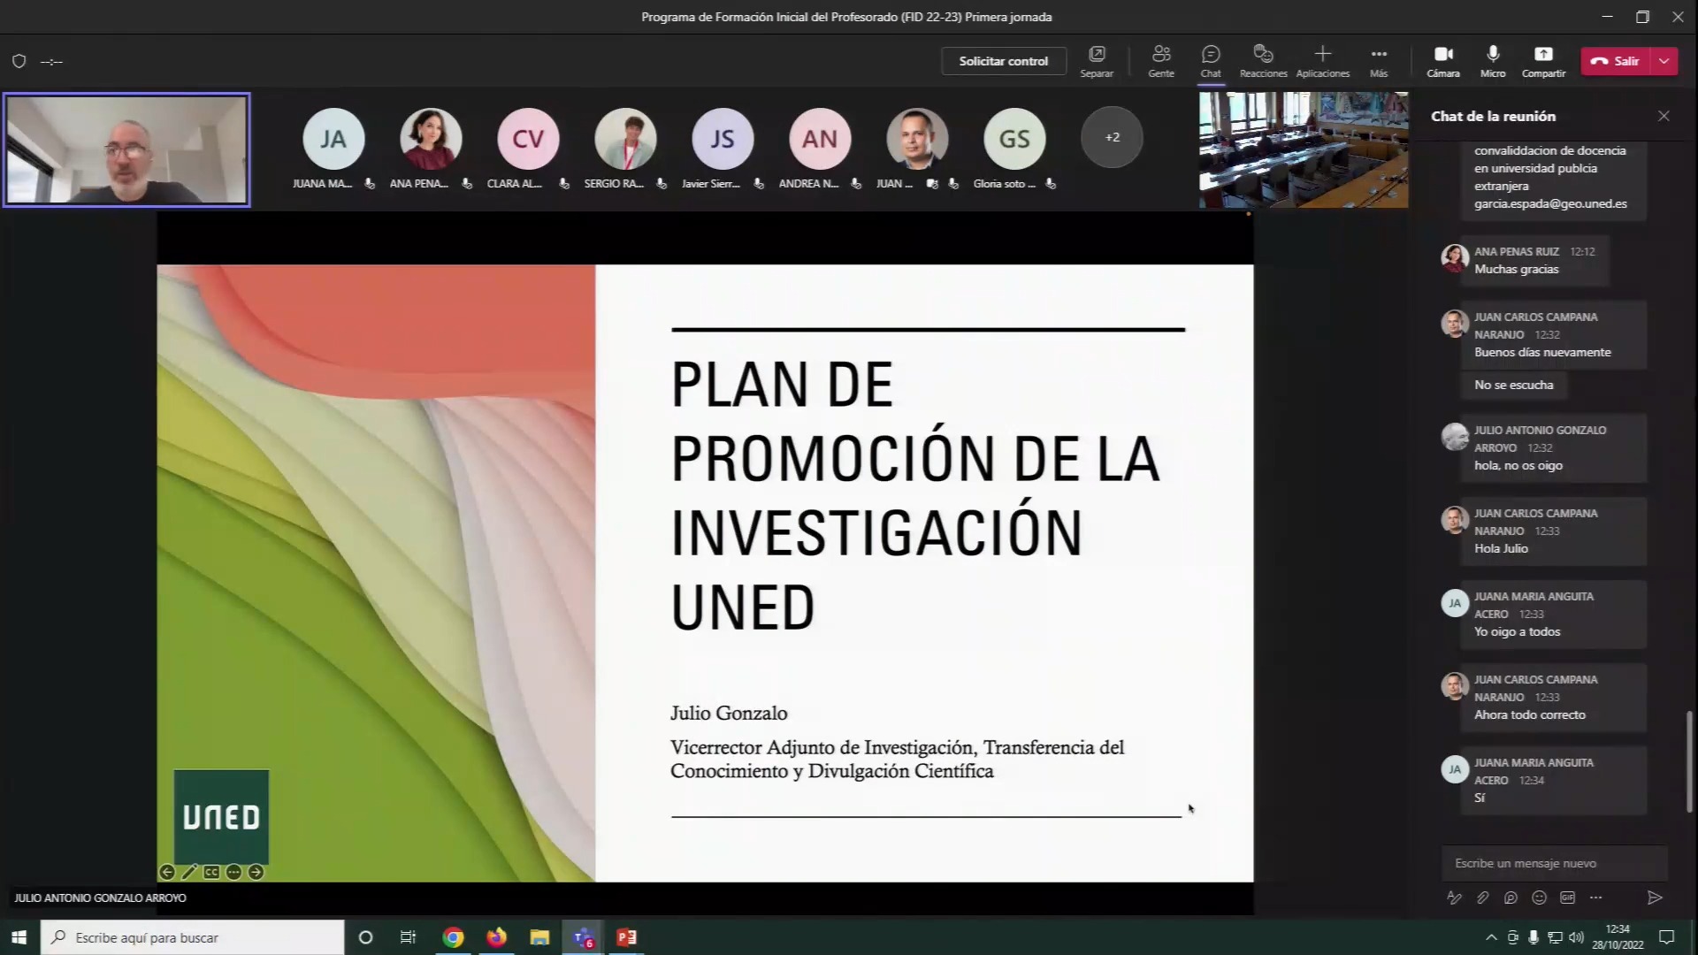The height and width of the screenshot is (955, 1698).
Task: Open the Gente participants panel
Action: [1160, 60]
